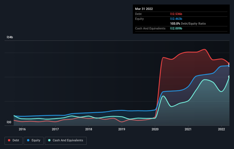Select the blue Equity endpoint marker
This screenshot has height=149, width=234.
(x=229, y=66)
